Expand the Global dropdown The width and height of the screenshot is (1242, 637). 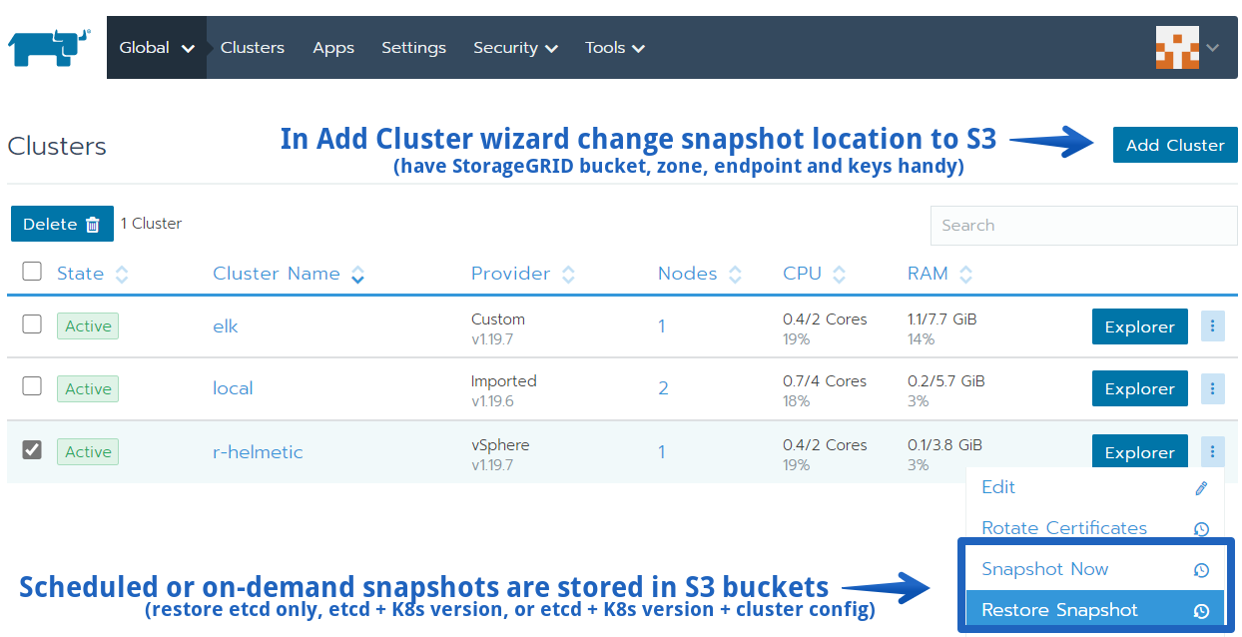157,47
